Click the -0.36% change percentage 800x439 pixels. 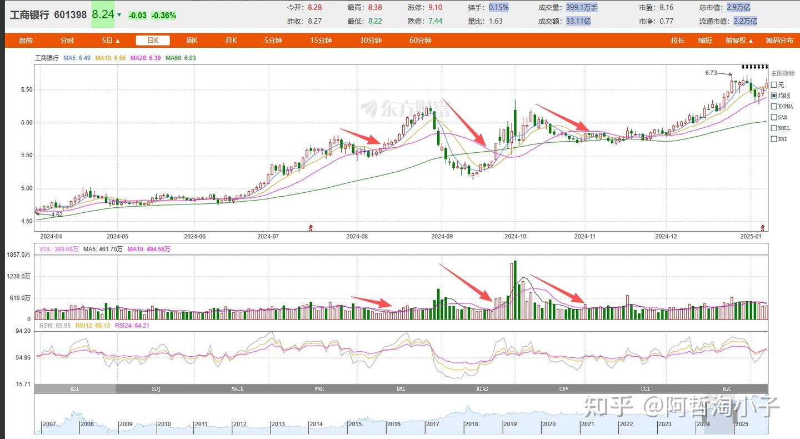pyautogui.click(x=164, y=16)
